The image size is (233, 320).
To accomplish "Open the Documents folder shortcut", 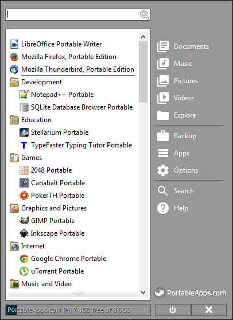I will point(183,46).
